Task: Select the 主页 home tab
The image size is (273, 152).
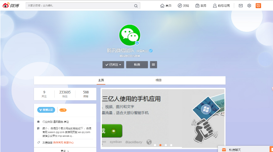Action: pyautogui.click(x=101, y=80)
